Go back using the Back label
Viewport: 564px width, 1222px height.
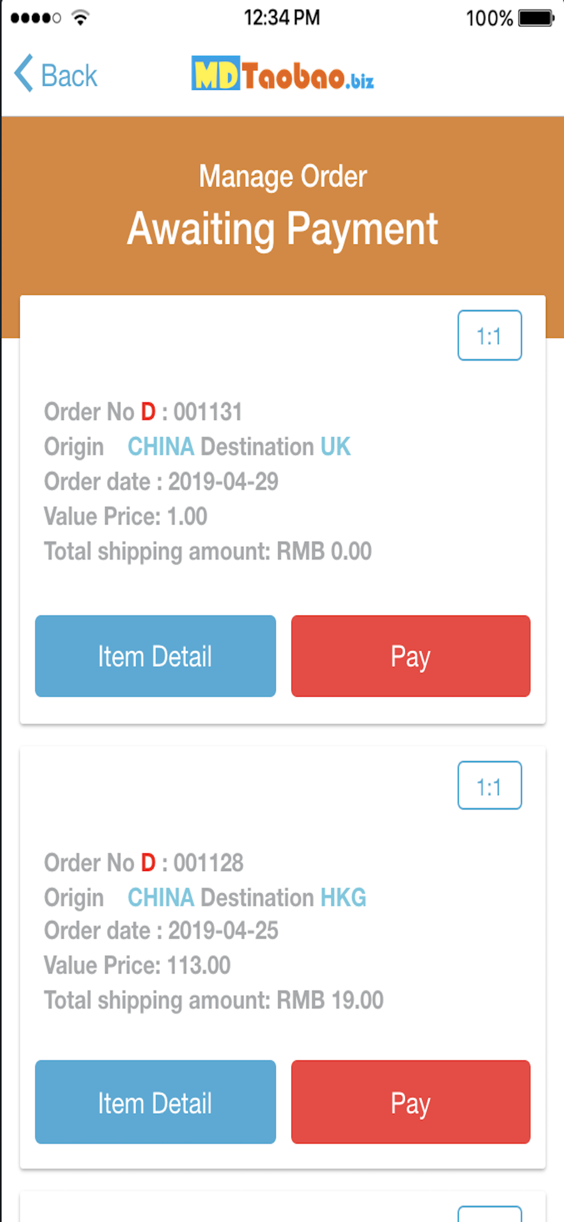69,76
